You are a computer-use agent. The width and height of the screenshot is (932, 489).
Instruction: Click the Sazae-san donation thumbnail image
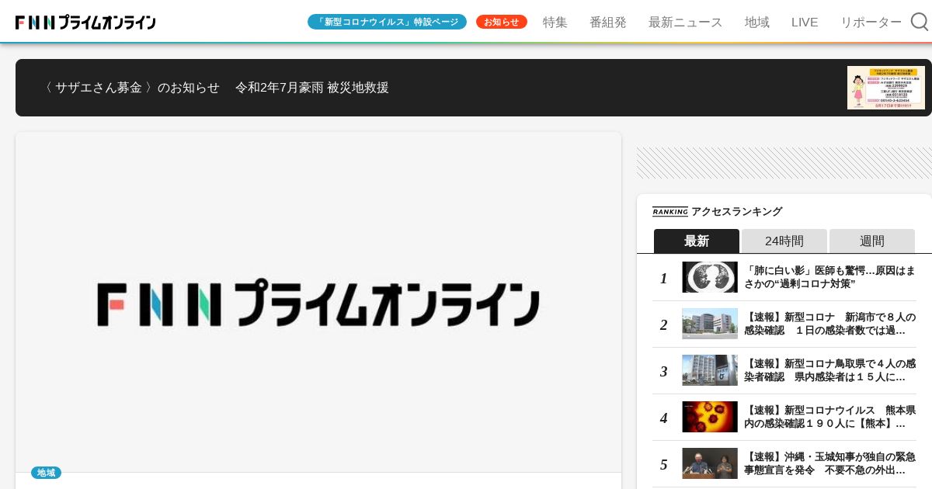[x=886, y=88]
